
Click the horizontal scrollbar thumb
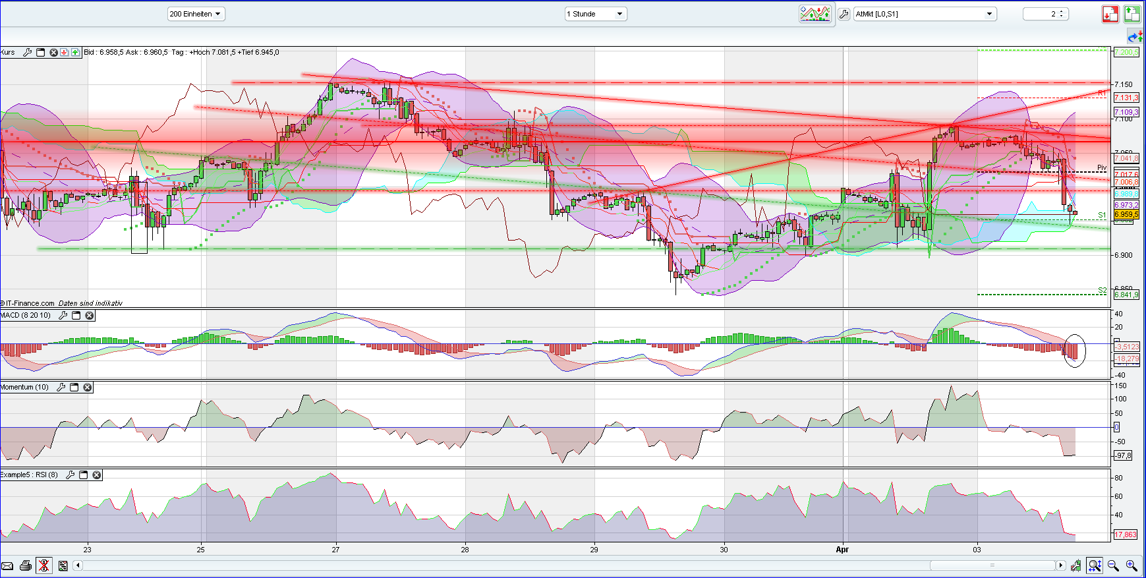click(x=992, y=565)
